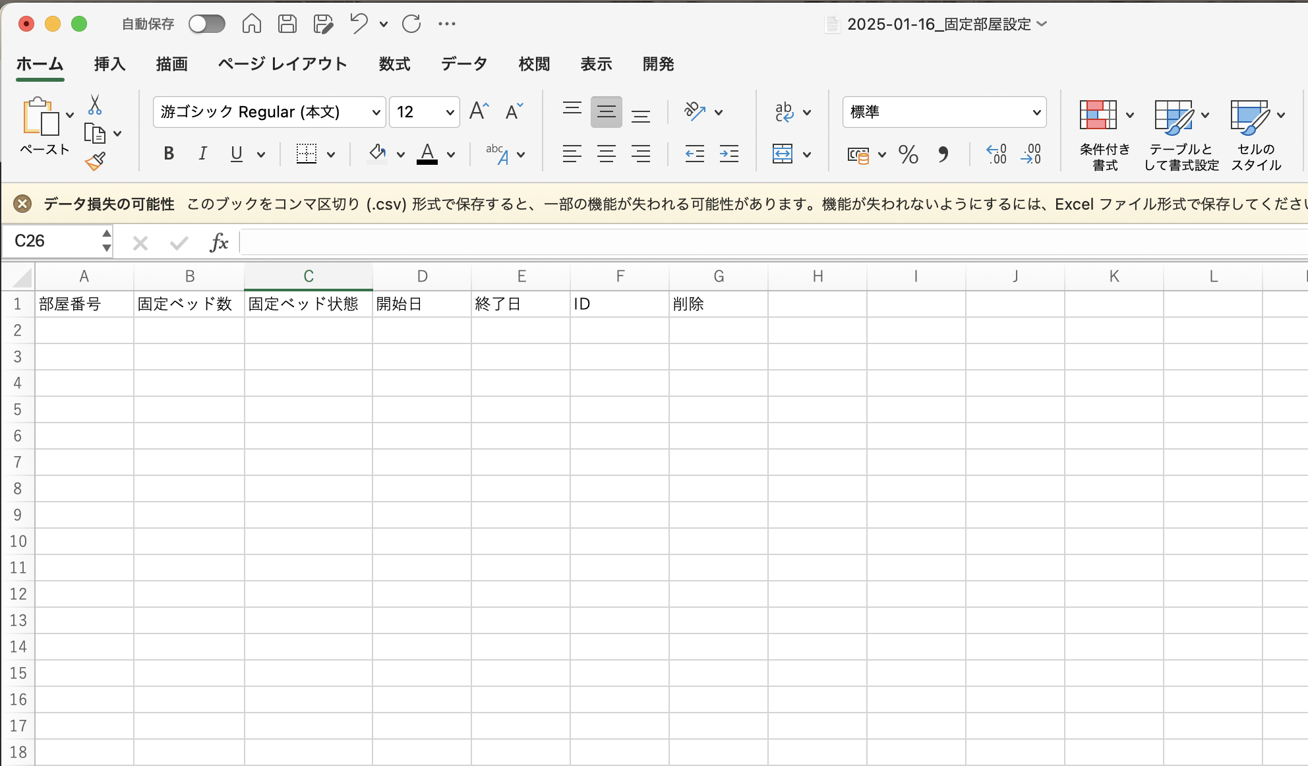Open the データ ribbon tab
The width and height of the screenshot is (1308, 766).
(464, 64)
